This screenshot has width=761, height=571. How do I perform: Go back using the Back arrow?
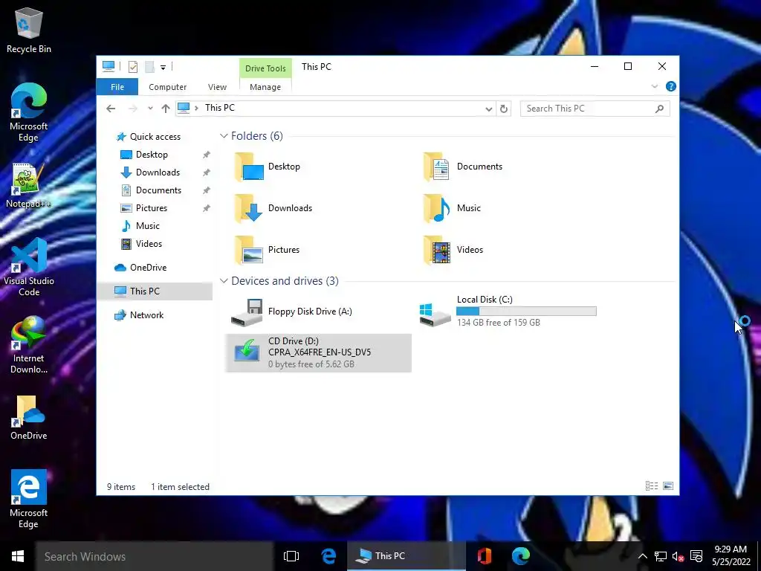coord(111,109)
